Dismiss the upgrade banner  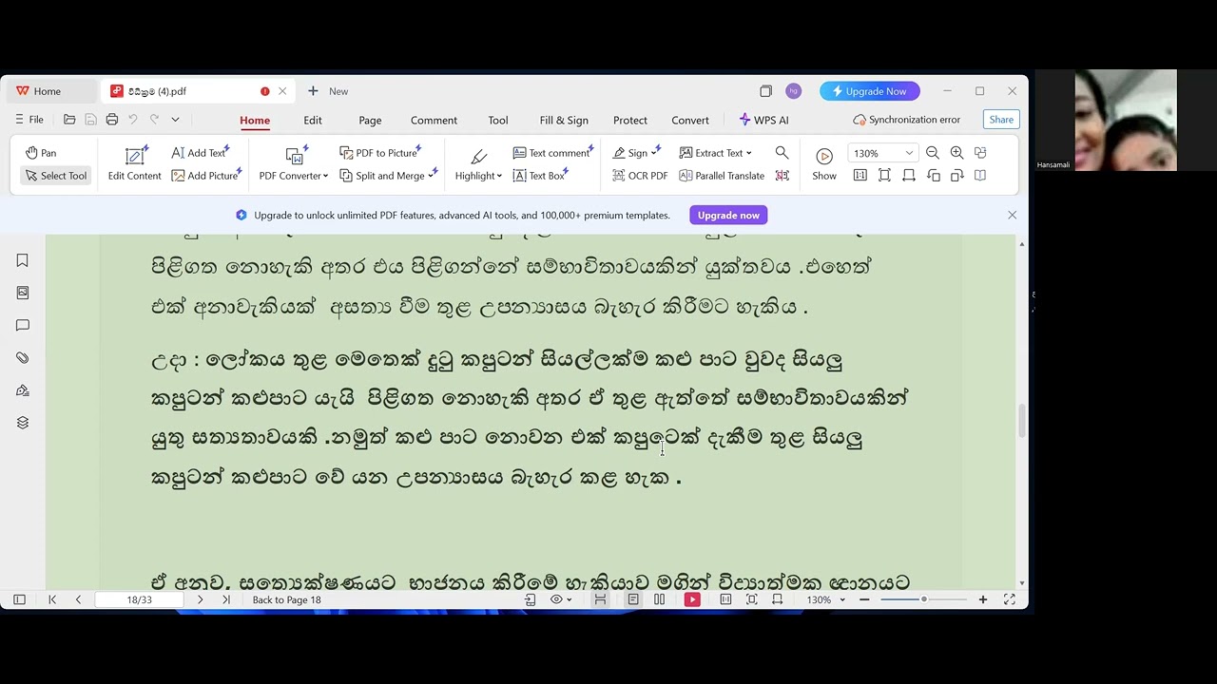[x=1012, y=216]
